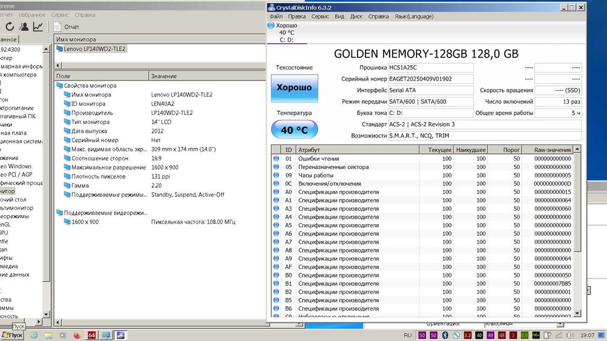Click the Общее время работы field showing 5 ч
Screen dimensions: 607x341
(558, 113)
